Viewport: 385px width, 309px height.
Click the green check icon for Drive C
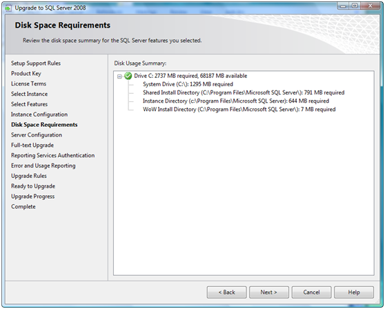[x=128, y=76]
